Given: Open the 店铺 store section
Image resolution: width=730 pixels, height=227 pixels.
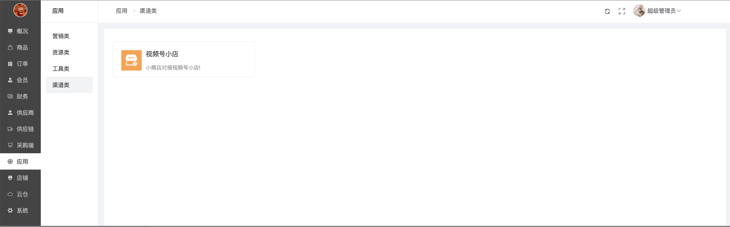Looking at the screenshot, I should click(x=20, y=178).
